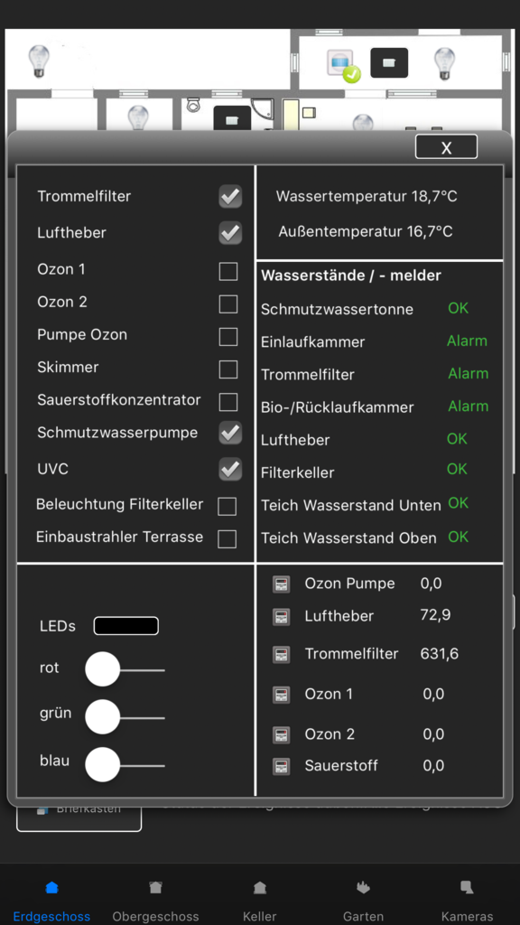Screen dimensions: 520x925
Task: Click the rot LED slider handle
Action: click(103, 669)
